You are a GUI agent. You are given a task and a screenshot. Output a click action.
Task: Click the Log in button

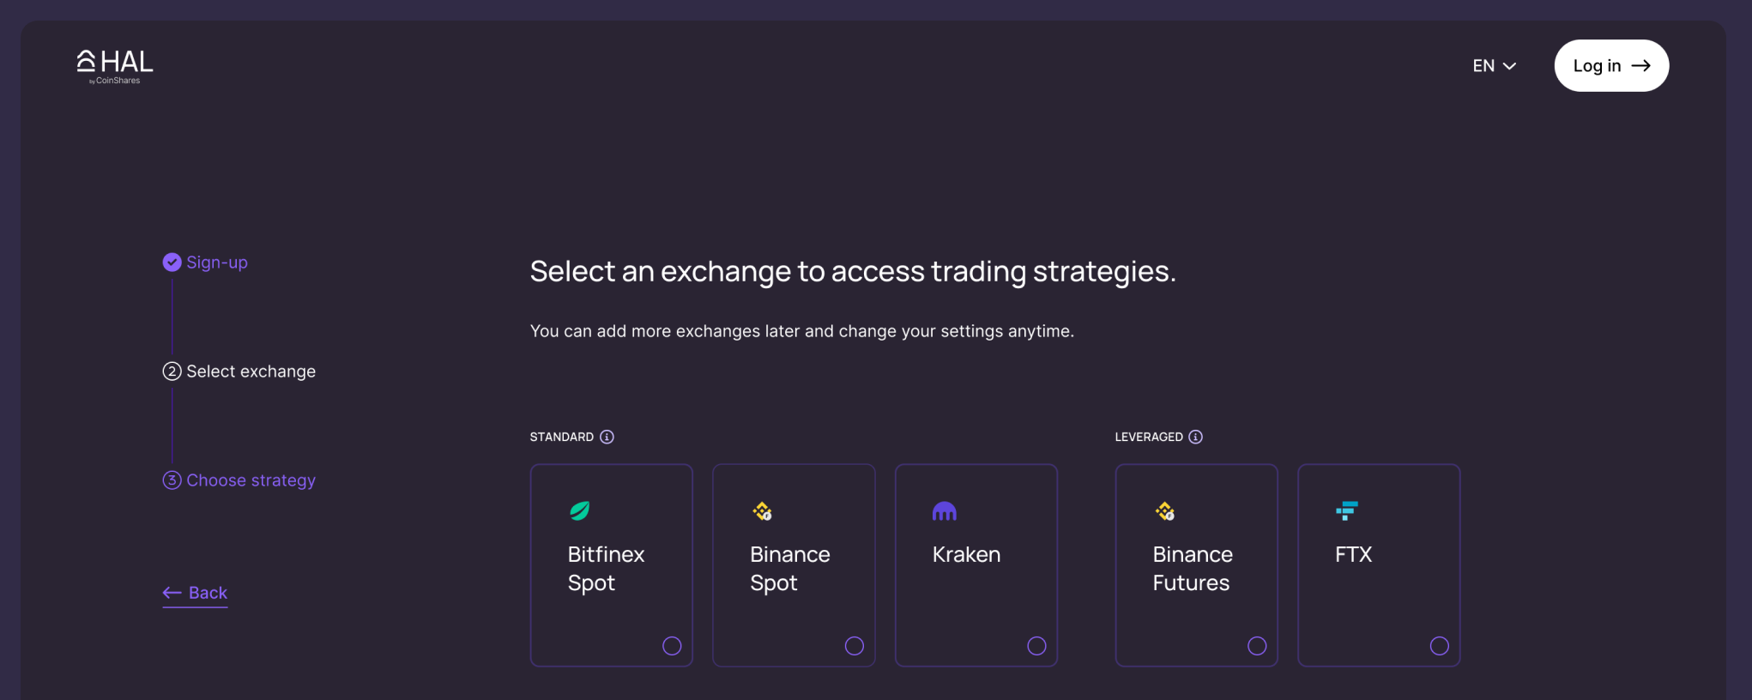[x=1610, y=65]
